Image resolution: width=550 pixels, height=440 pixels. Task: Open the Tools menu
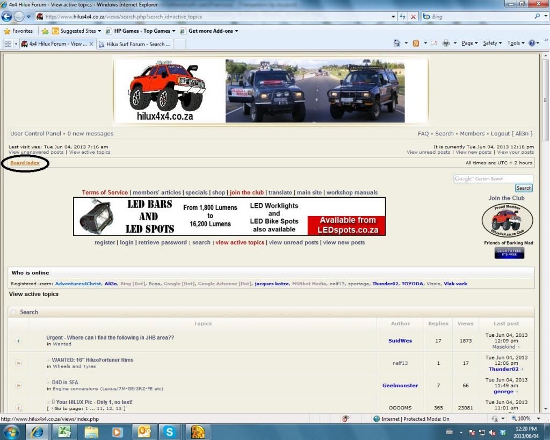(516, 43)
